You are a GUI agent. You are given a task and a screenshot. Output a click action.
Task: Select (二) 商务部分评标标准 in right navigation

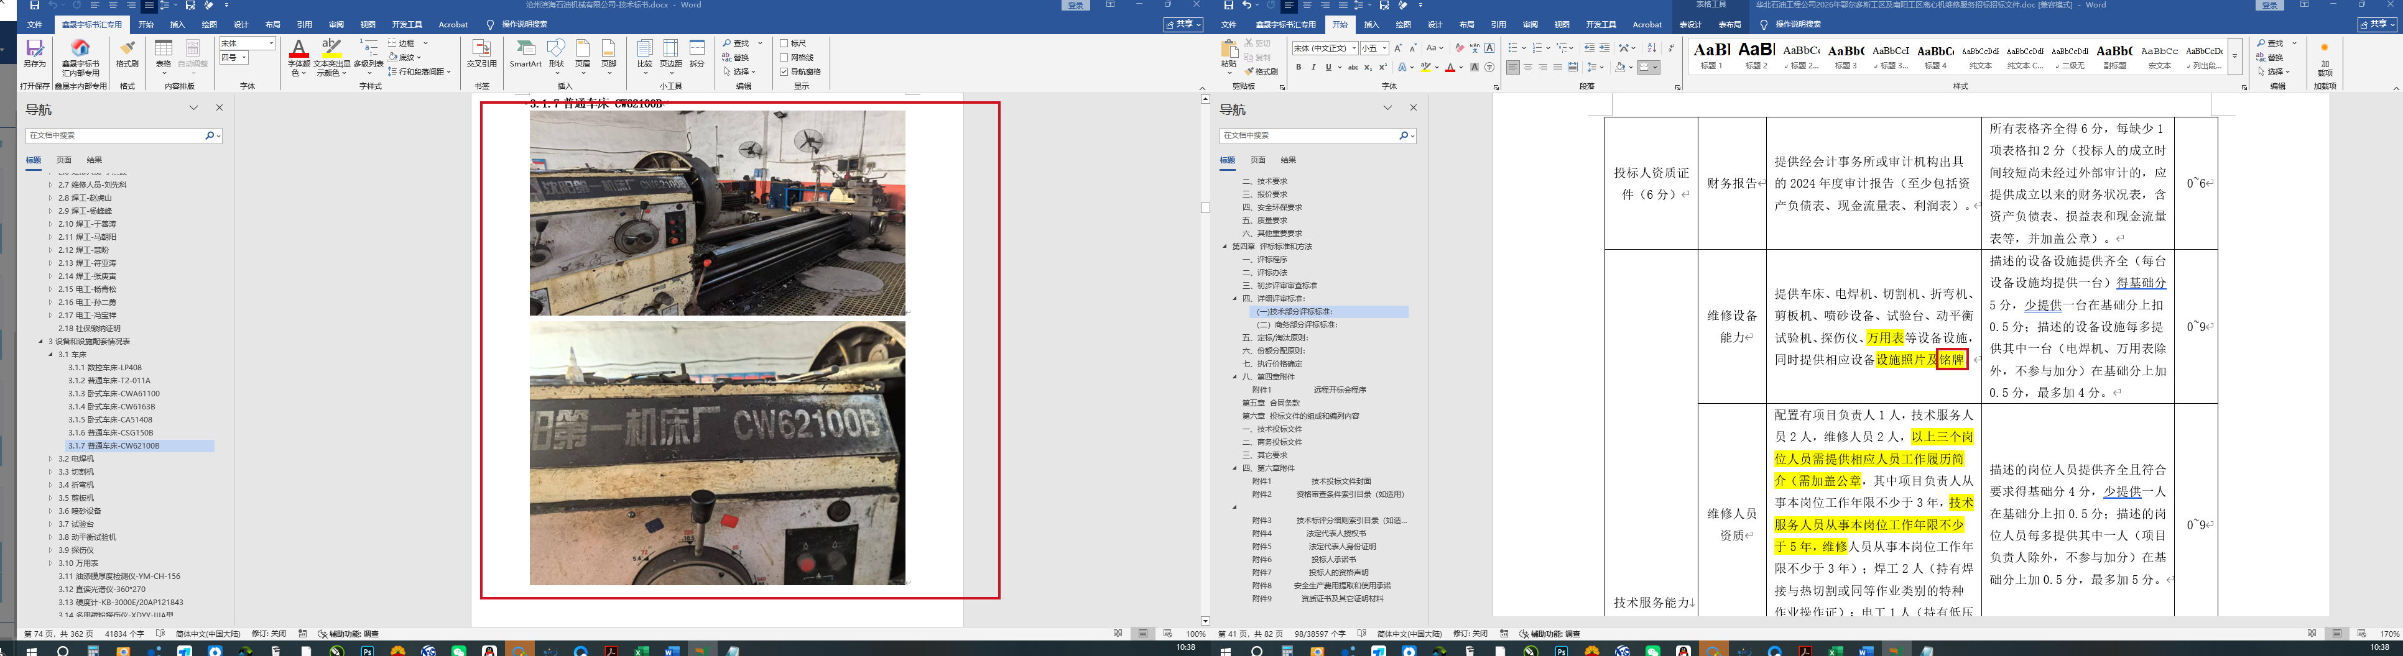coord(1297,324)
